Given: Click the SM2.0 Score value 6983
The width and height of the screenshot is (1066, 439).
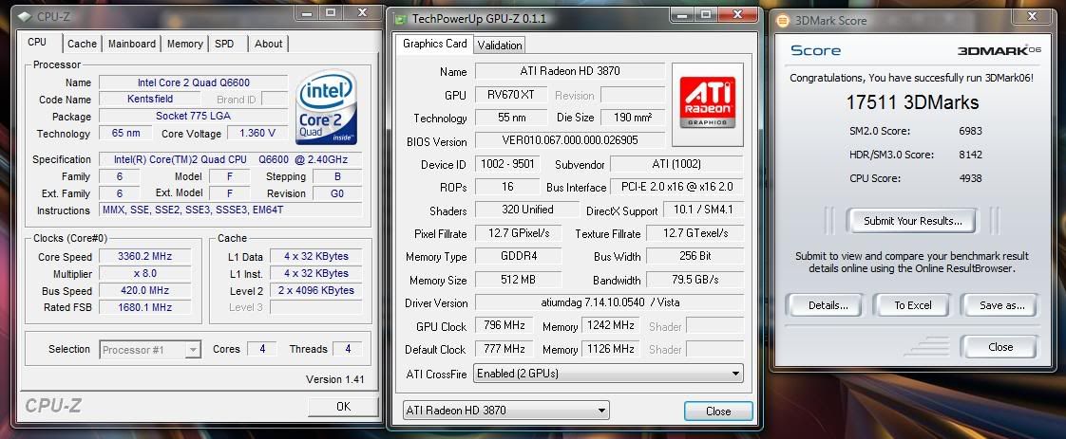Looking at the screenshot, I should [970, 131].
